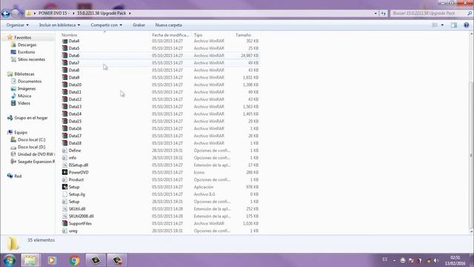Image resolution: width=474 pixels, height=267 pixels.
Task: Select the Product config file
Action: pyautogui.click(x=76, y=179)
